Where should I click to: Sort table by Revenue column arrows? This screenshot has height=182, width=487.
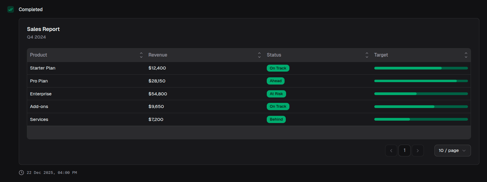pyautogui.click(x=259, y=55)
